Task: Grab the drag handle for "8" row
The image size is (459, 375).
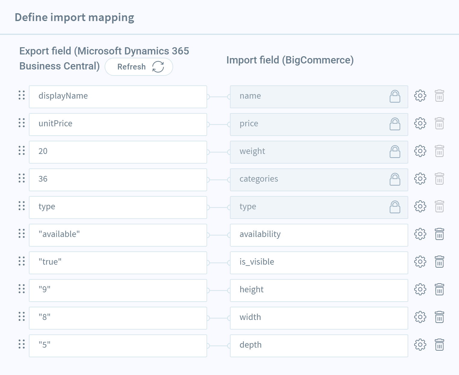Action: tap(22, 316)
